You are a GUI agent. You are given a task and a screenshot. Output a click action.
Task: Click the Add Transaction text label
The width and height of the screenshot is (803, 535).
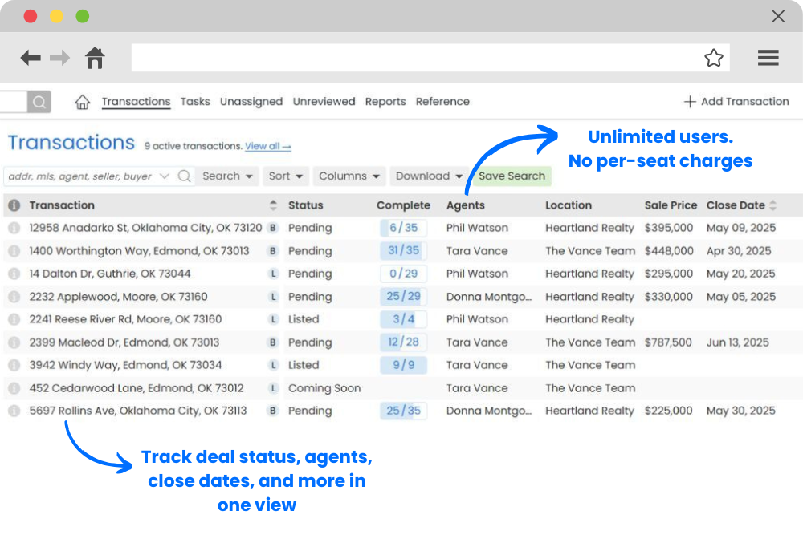[x=744, y=102]
